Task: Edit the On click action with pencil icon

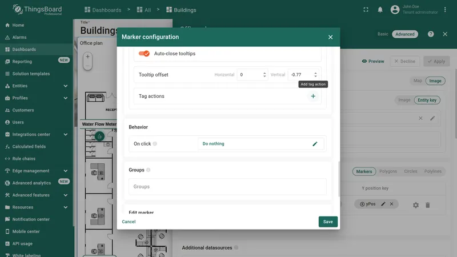Action: [x=315, y=144]
